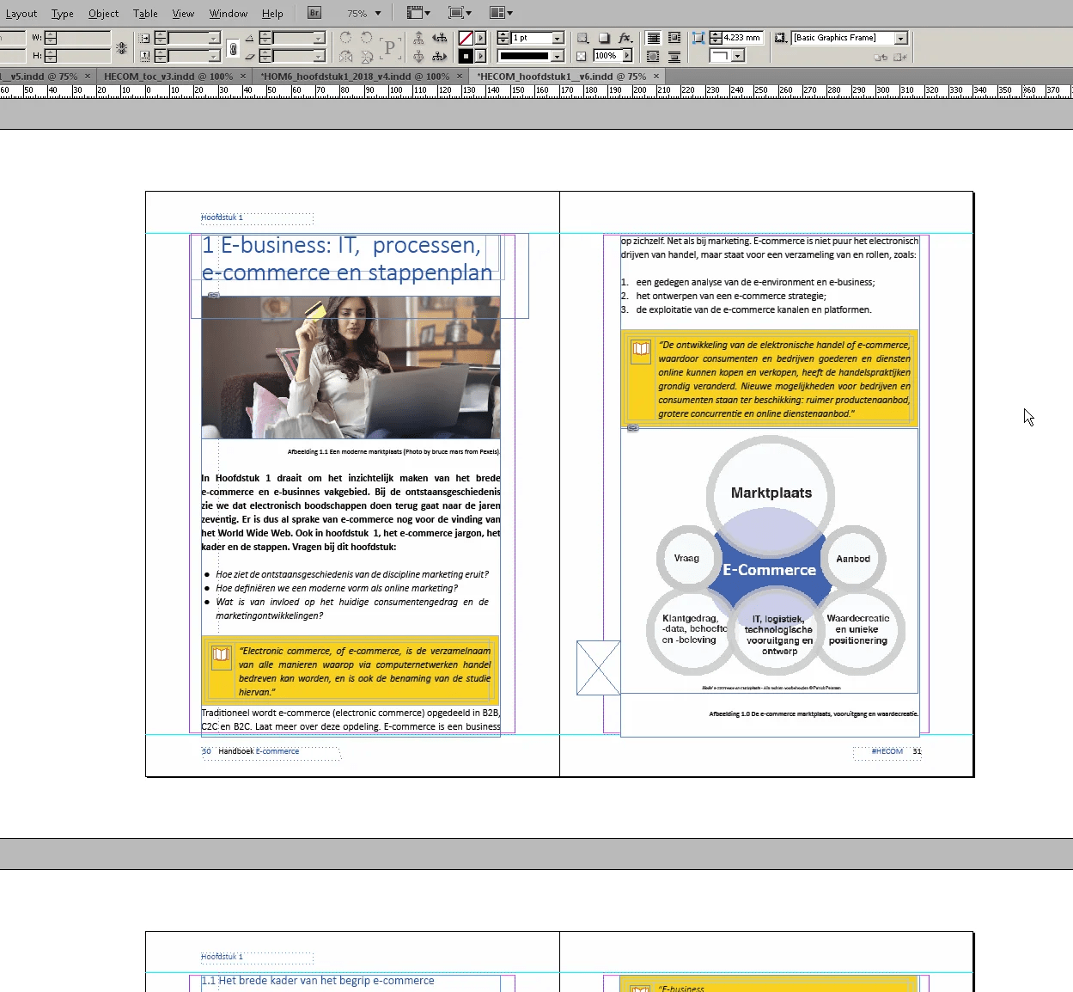This screenshot has width=1073, height=992.
Task: Open the fx effects menu
Action: click(625, 38)
